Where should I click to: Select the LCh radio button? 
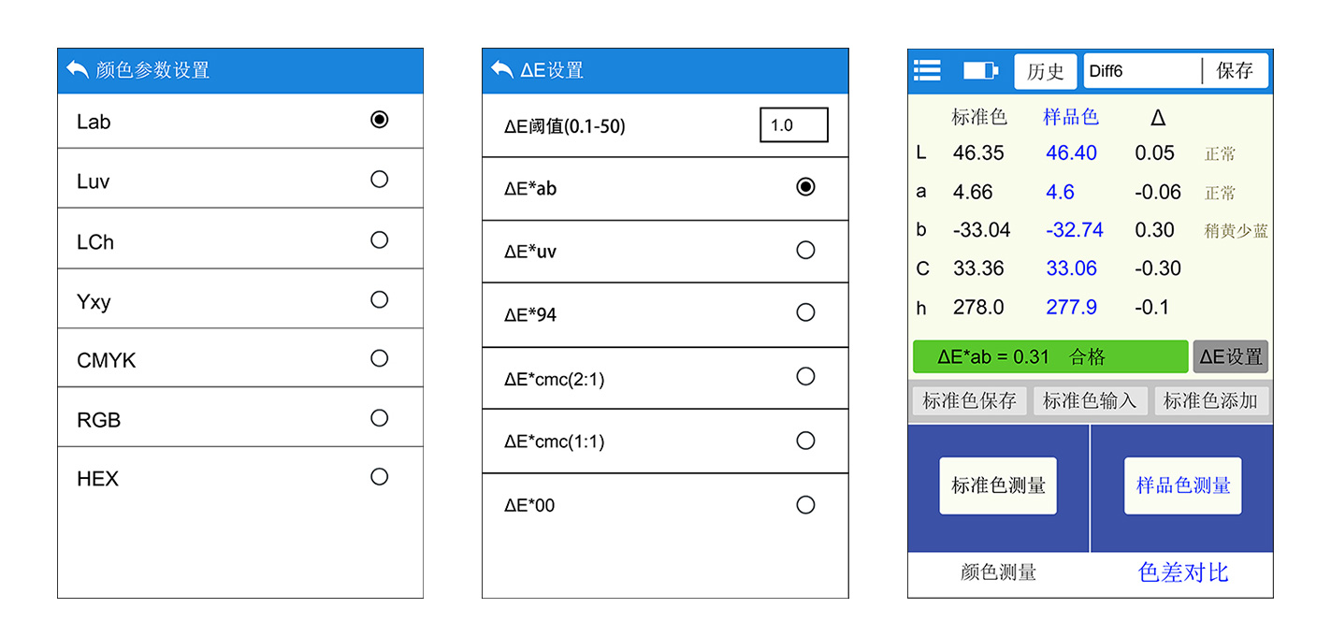379,239
